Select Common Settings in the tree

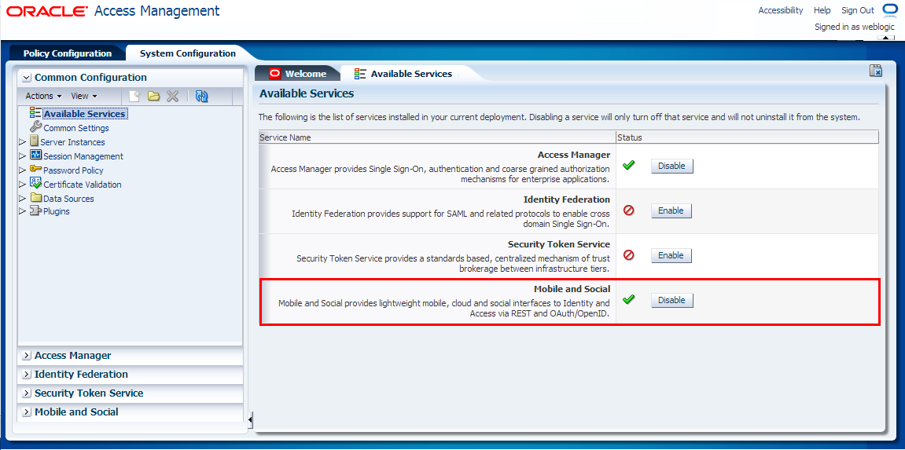(76, 128)
